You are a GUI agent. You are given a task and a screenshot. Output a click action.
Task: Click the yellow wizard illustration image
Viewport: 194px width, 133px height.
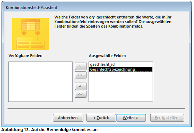point(26,33)
